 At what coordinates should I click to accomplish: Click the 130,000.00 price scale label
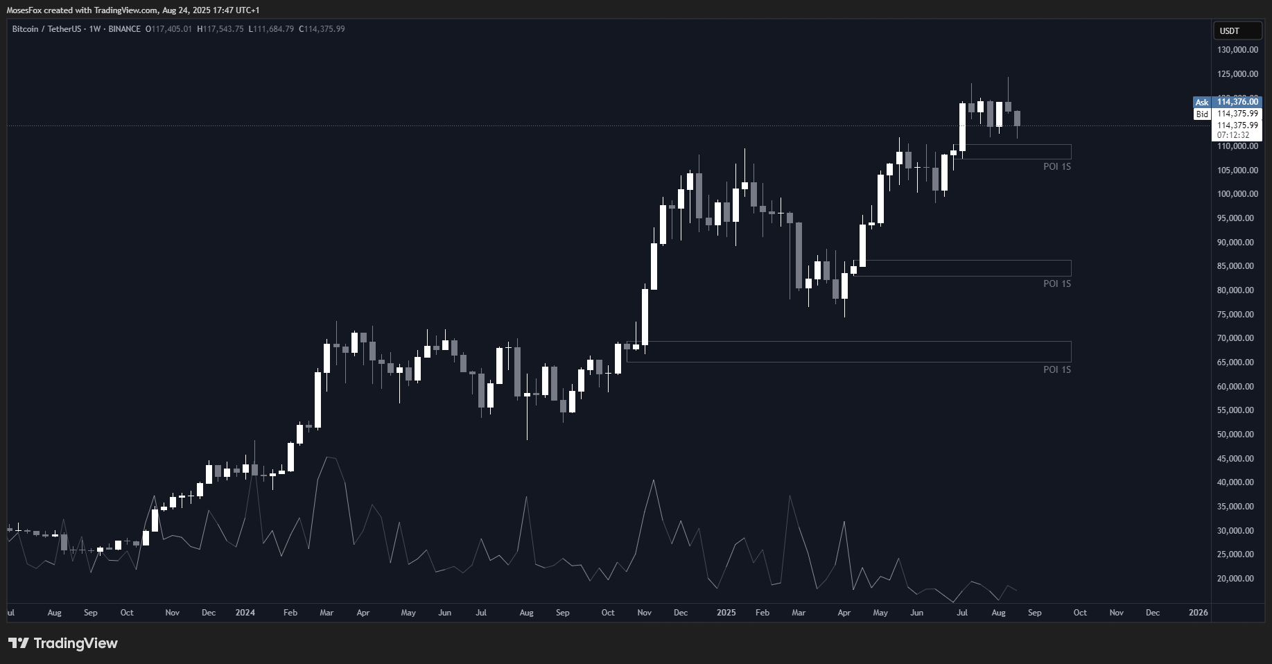coord(1237,50)
